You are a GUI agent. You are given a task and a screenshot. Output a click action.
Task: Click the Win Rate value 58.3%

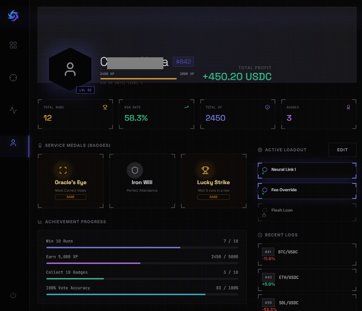coord(136,118)
